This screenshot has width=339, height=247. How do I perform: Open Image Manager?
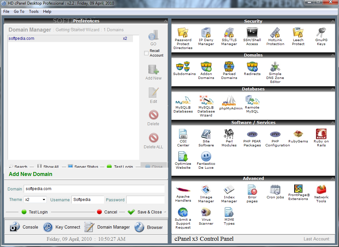click(x=206, y=194)
